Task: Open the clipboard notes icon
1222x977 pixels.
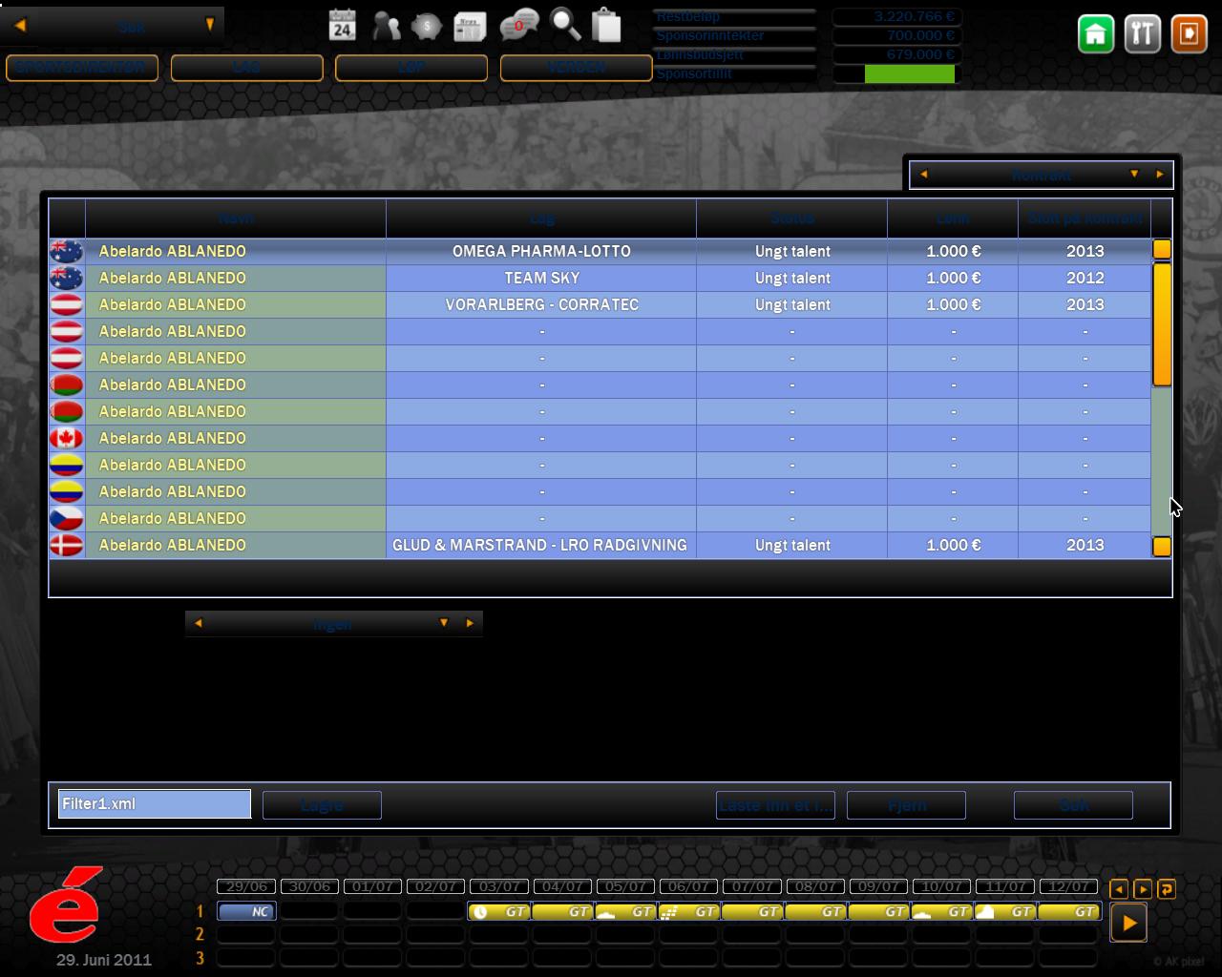Action: [x=606, y=26]
